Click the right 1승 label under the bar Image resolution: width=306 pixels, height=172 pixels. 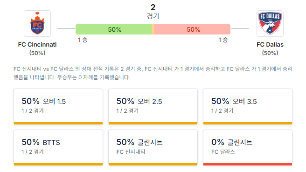pyautogui.click(x=223, y=40)
